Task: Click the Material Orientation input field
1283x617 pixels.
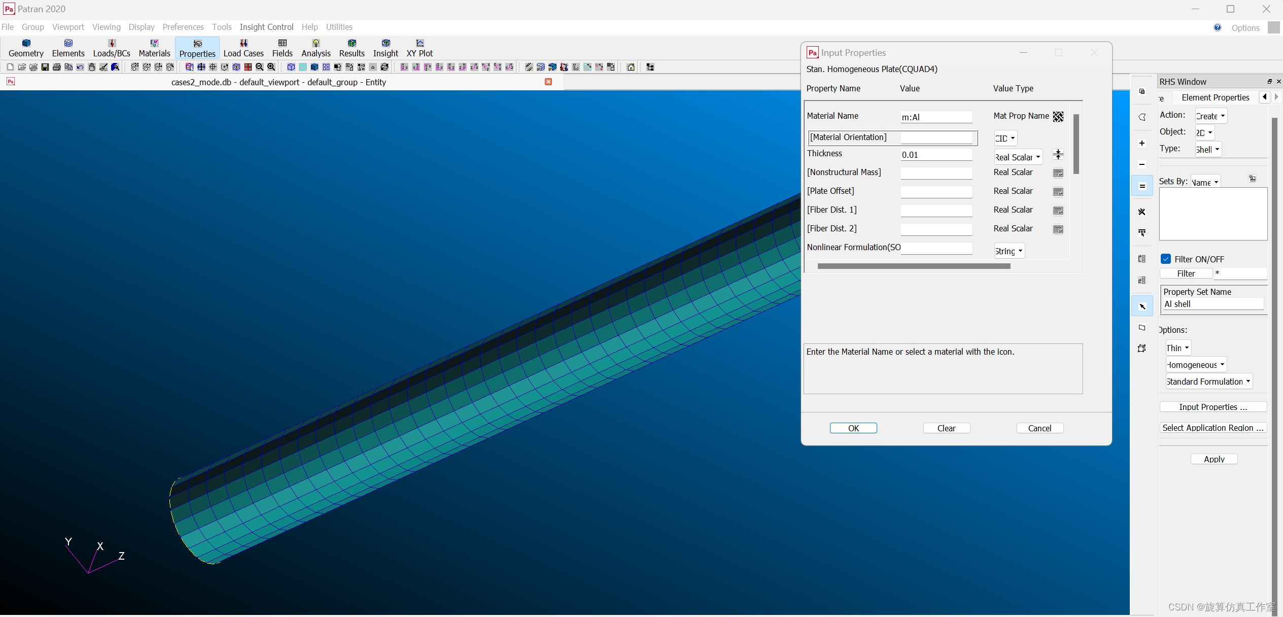Action: (937, 138)
